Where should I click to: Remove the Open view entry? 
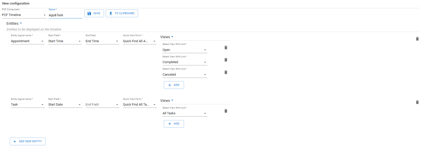pos(226,48)
